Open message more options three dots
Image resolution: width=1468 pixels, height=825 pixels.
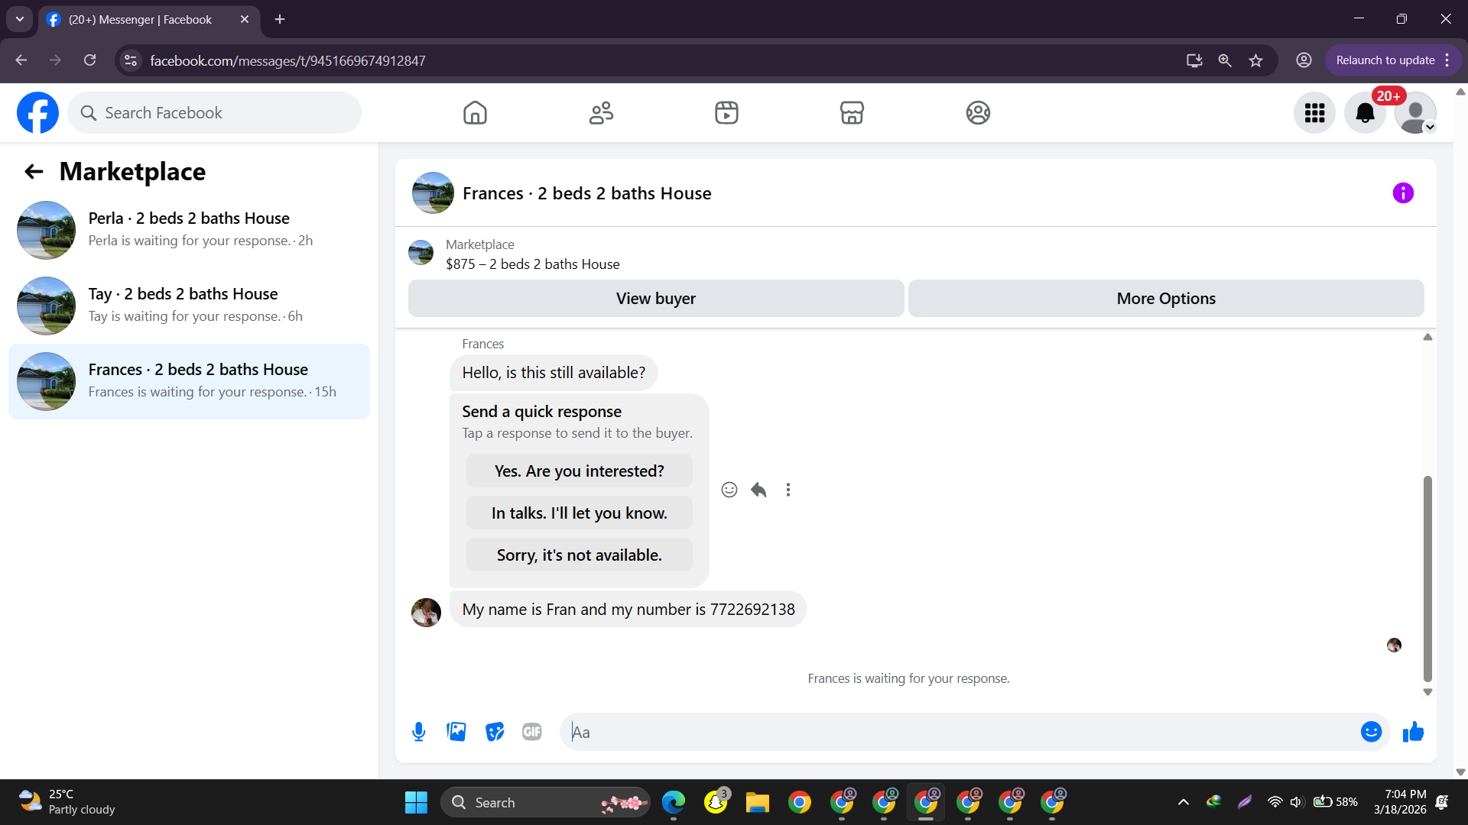coord(788,490)
